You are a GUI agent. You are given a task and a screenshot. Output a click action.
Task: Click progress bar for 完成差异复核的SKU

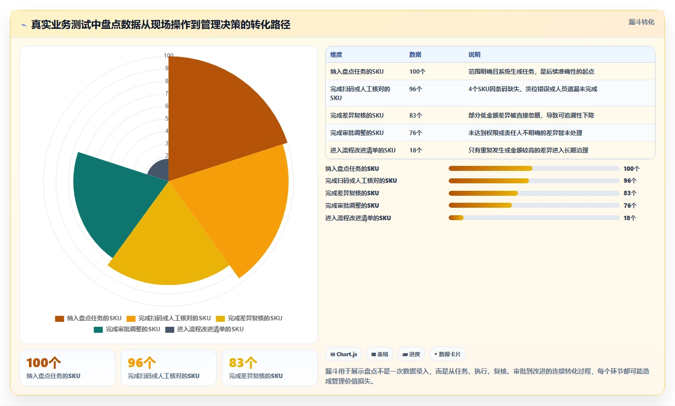534,193
